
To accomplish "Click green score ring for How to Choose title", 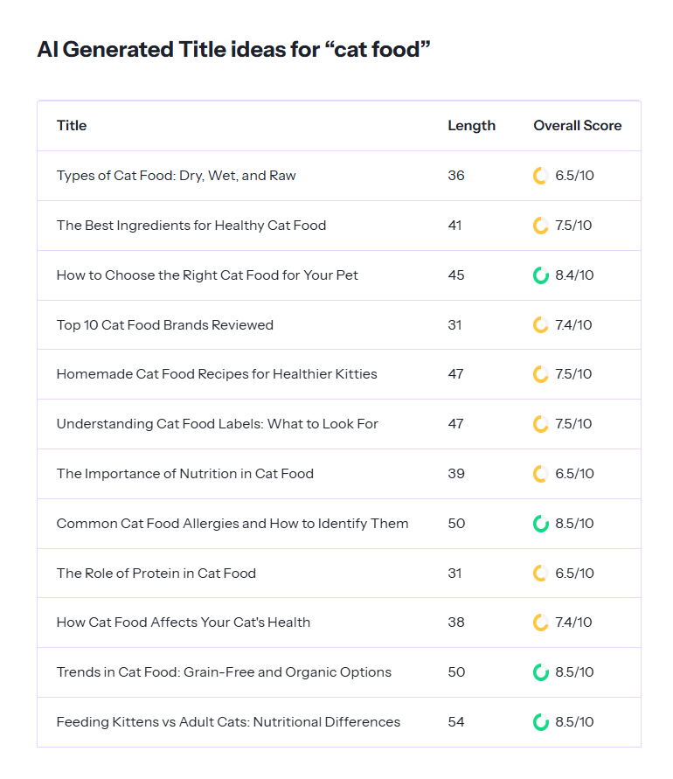I will point(541,275).
